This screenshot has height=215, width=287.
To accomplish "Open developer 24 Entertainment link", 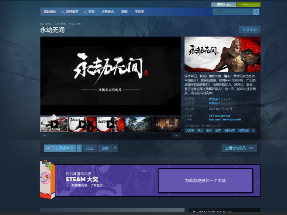I will point(220,116).
